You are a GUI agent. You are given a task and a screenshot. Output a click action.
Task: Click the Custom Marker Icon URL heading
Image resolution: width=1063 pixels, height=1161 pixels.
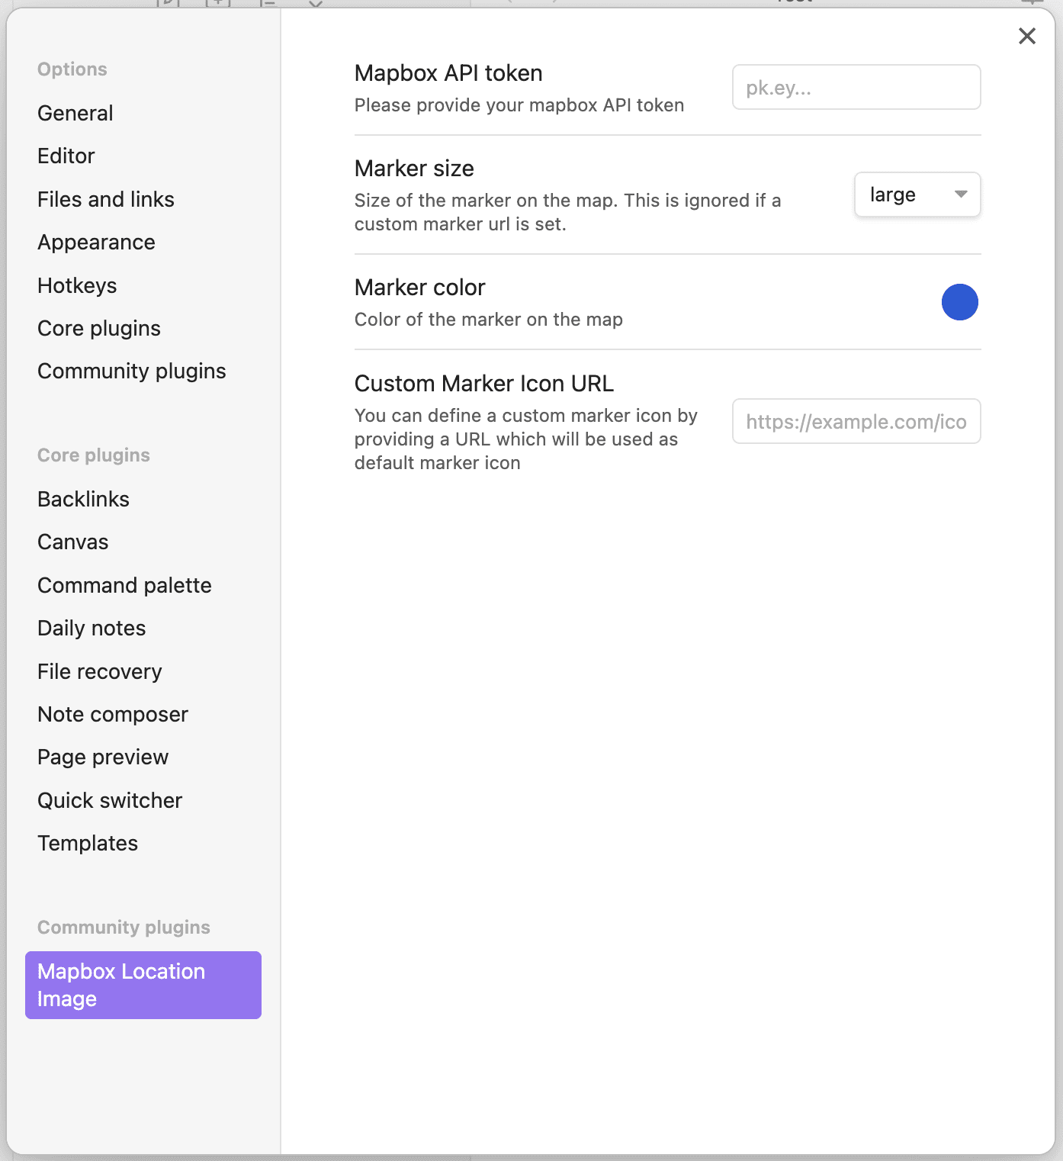pos(484,383)
